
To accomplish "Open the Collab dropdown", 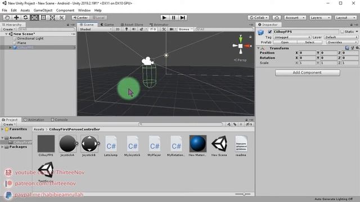I will tap(259, 17).
